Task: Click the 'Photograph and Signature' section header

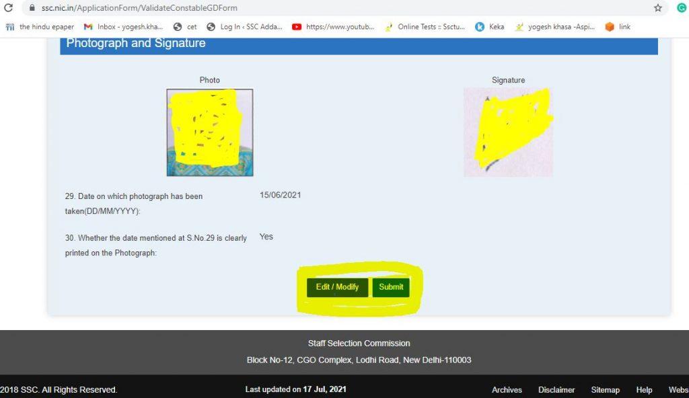Action: (359, 46)
